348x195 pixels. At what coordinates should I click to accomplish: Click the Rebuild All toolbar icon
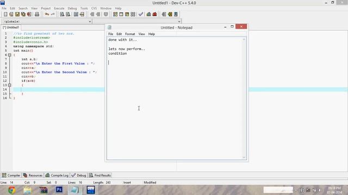click(133, 14)
